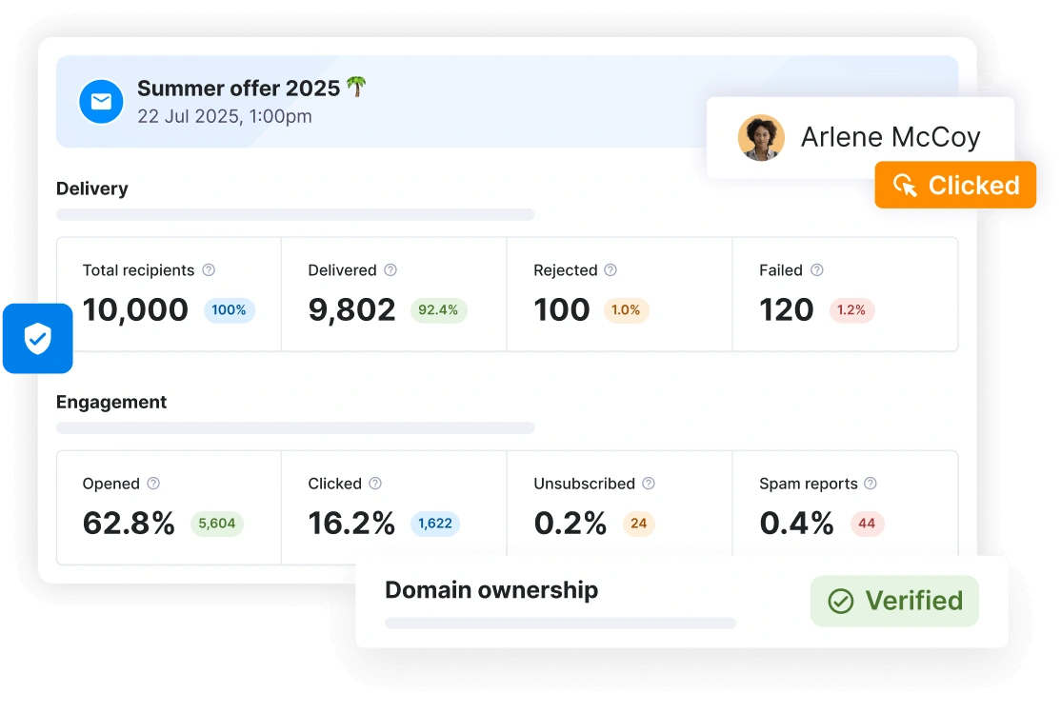1061x713 pixels.
Task: Click help icon next to Delivered
Action: click(390, 270)
